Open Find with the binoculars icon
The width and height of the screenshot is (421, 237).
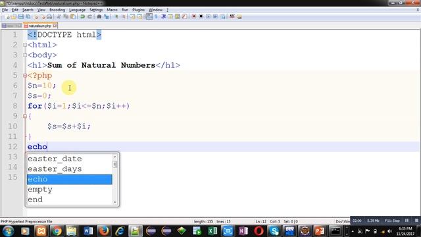tap(99, 16)
